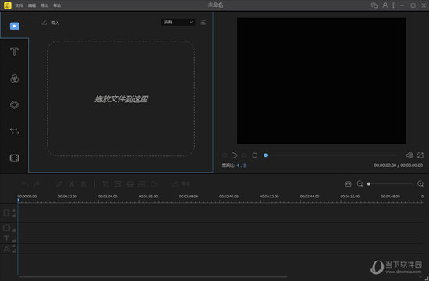Image resolution: width=429 pixels, height=281 pixels.
Task: Open the 文件 menu
Action: 19,5
